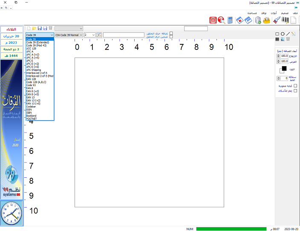Choose Code 128 (A,B,C) from the list
This screenshot has width=300, height=231.
(36, 82)
